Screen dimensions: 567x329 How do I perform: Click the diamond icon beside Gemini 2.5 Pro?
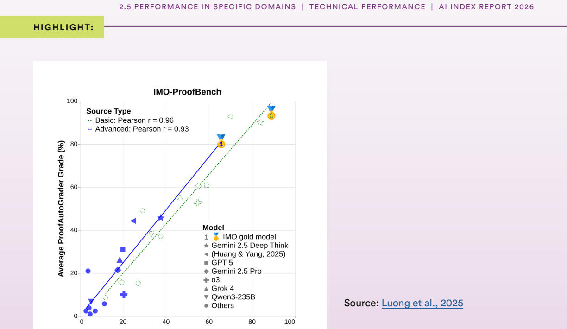pos(206,272)
